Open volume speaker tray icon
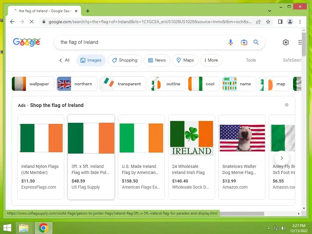The image size is (312, 234). click(x=283, y=228)
